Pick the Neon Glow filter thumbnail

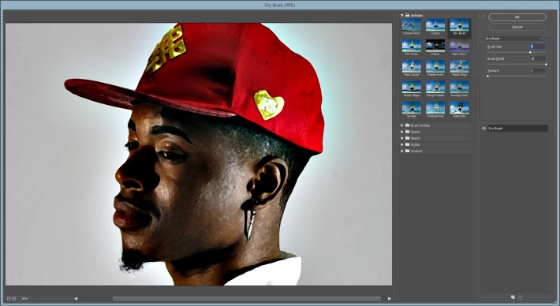pos(459,46)
